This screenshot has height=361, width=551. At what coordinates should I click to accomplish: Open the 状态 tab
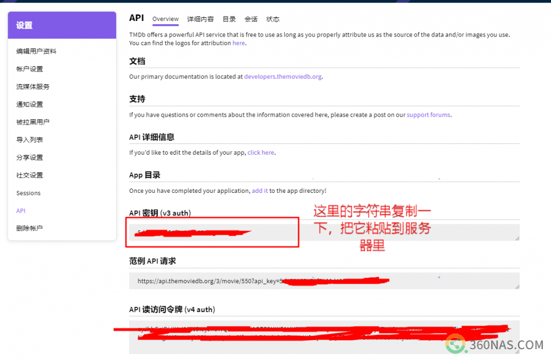point(273,19)
